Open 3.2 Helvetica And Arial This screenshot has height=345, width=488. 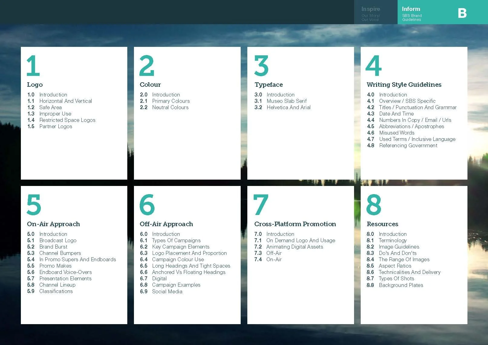tap(282, 107)
